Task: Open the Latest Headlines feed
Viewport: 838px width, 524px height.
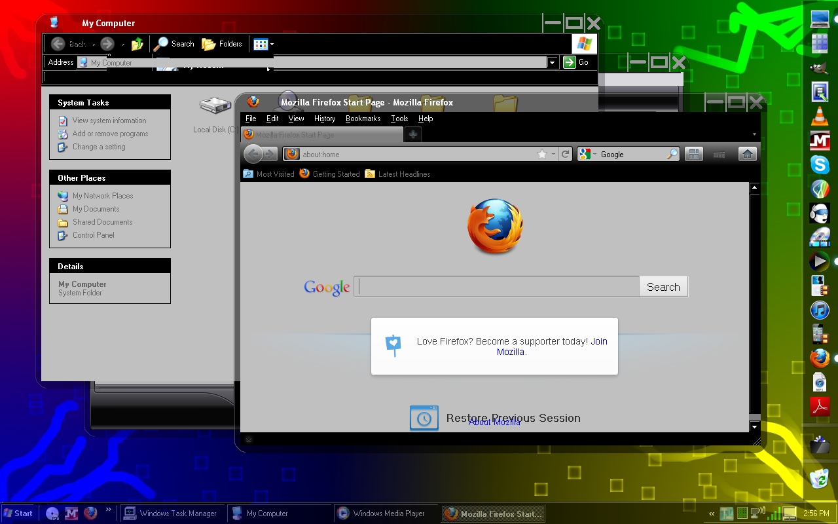Action: [403, 174]
